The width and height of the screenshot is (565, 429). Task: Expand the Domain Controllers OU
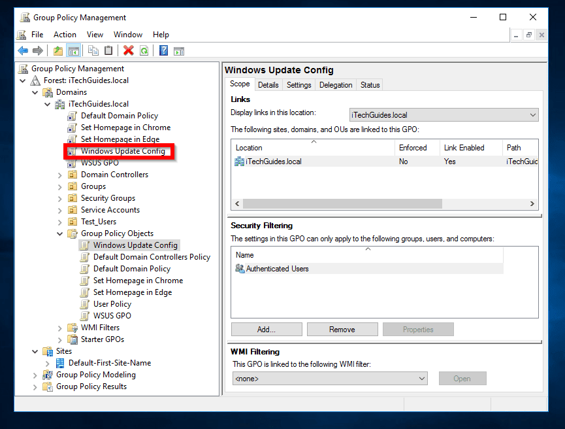tap(60, 175)
